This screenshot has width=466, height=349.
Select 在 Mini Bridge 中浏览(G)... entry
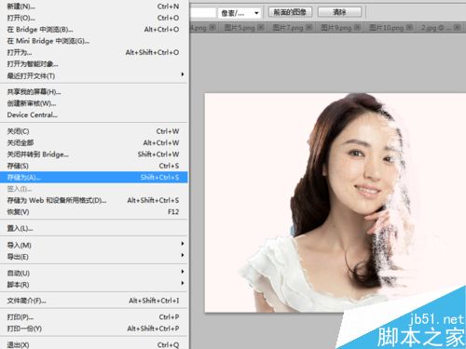93,41
